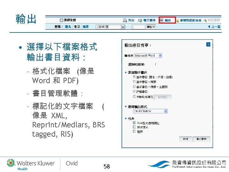Go to the previous page arrow
Image resolution: width=229 pixels, height=172 pixels.
coord(209,27)
